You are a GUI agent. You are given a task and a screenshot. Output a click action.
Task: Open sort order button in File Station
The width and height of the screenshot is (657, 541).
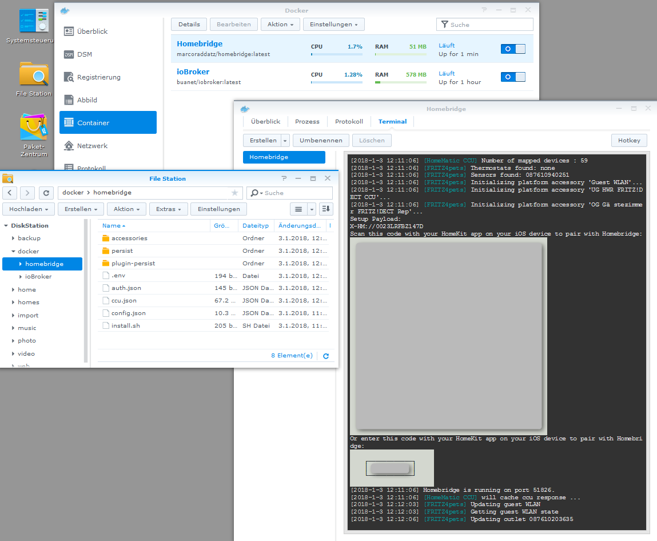[x=326, y=209]
